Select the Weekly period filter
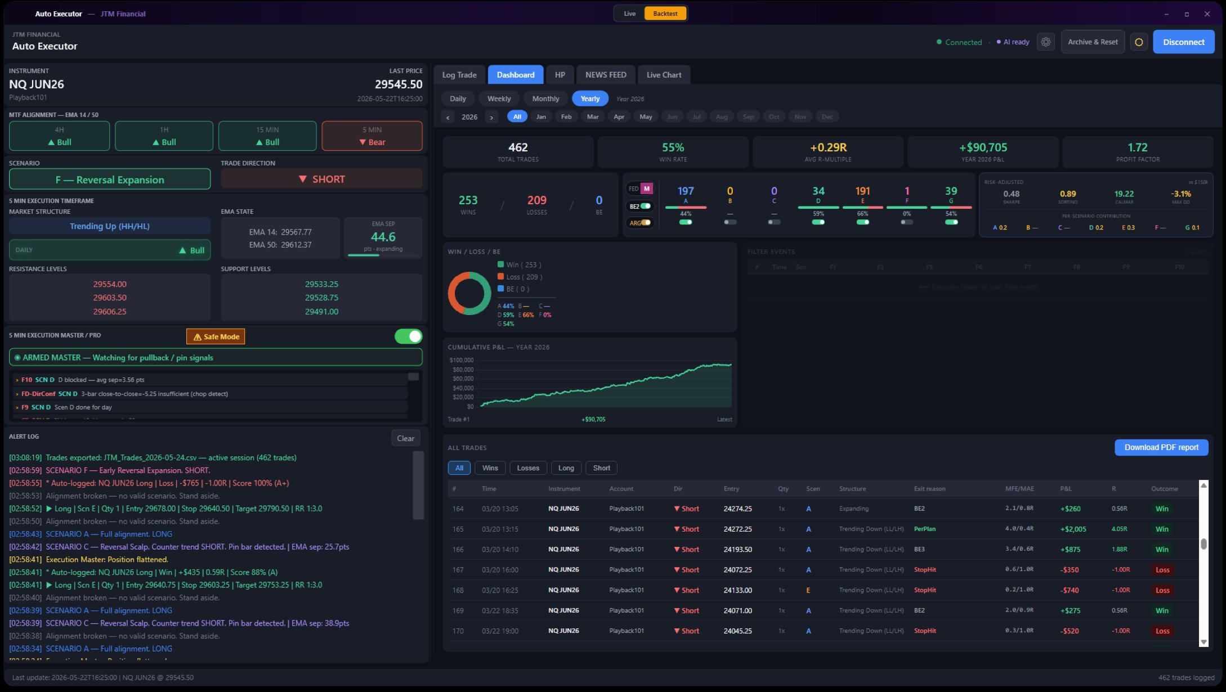This screenshot has width=1226, height=692. tap(499, 98)
